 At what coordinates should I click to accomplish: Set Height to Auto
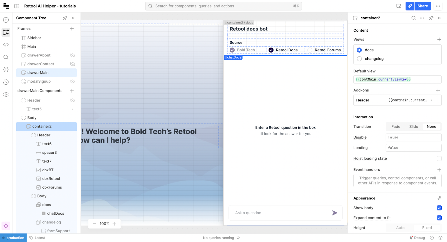[x=400, y=228]
